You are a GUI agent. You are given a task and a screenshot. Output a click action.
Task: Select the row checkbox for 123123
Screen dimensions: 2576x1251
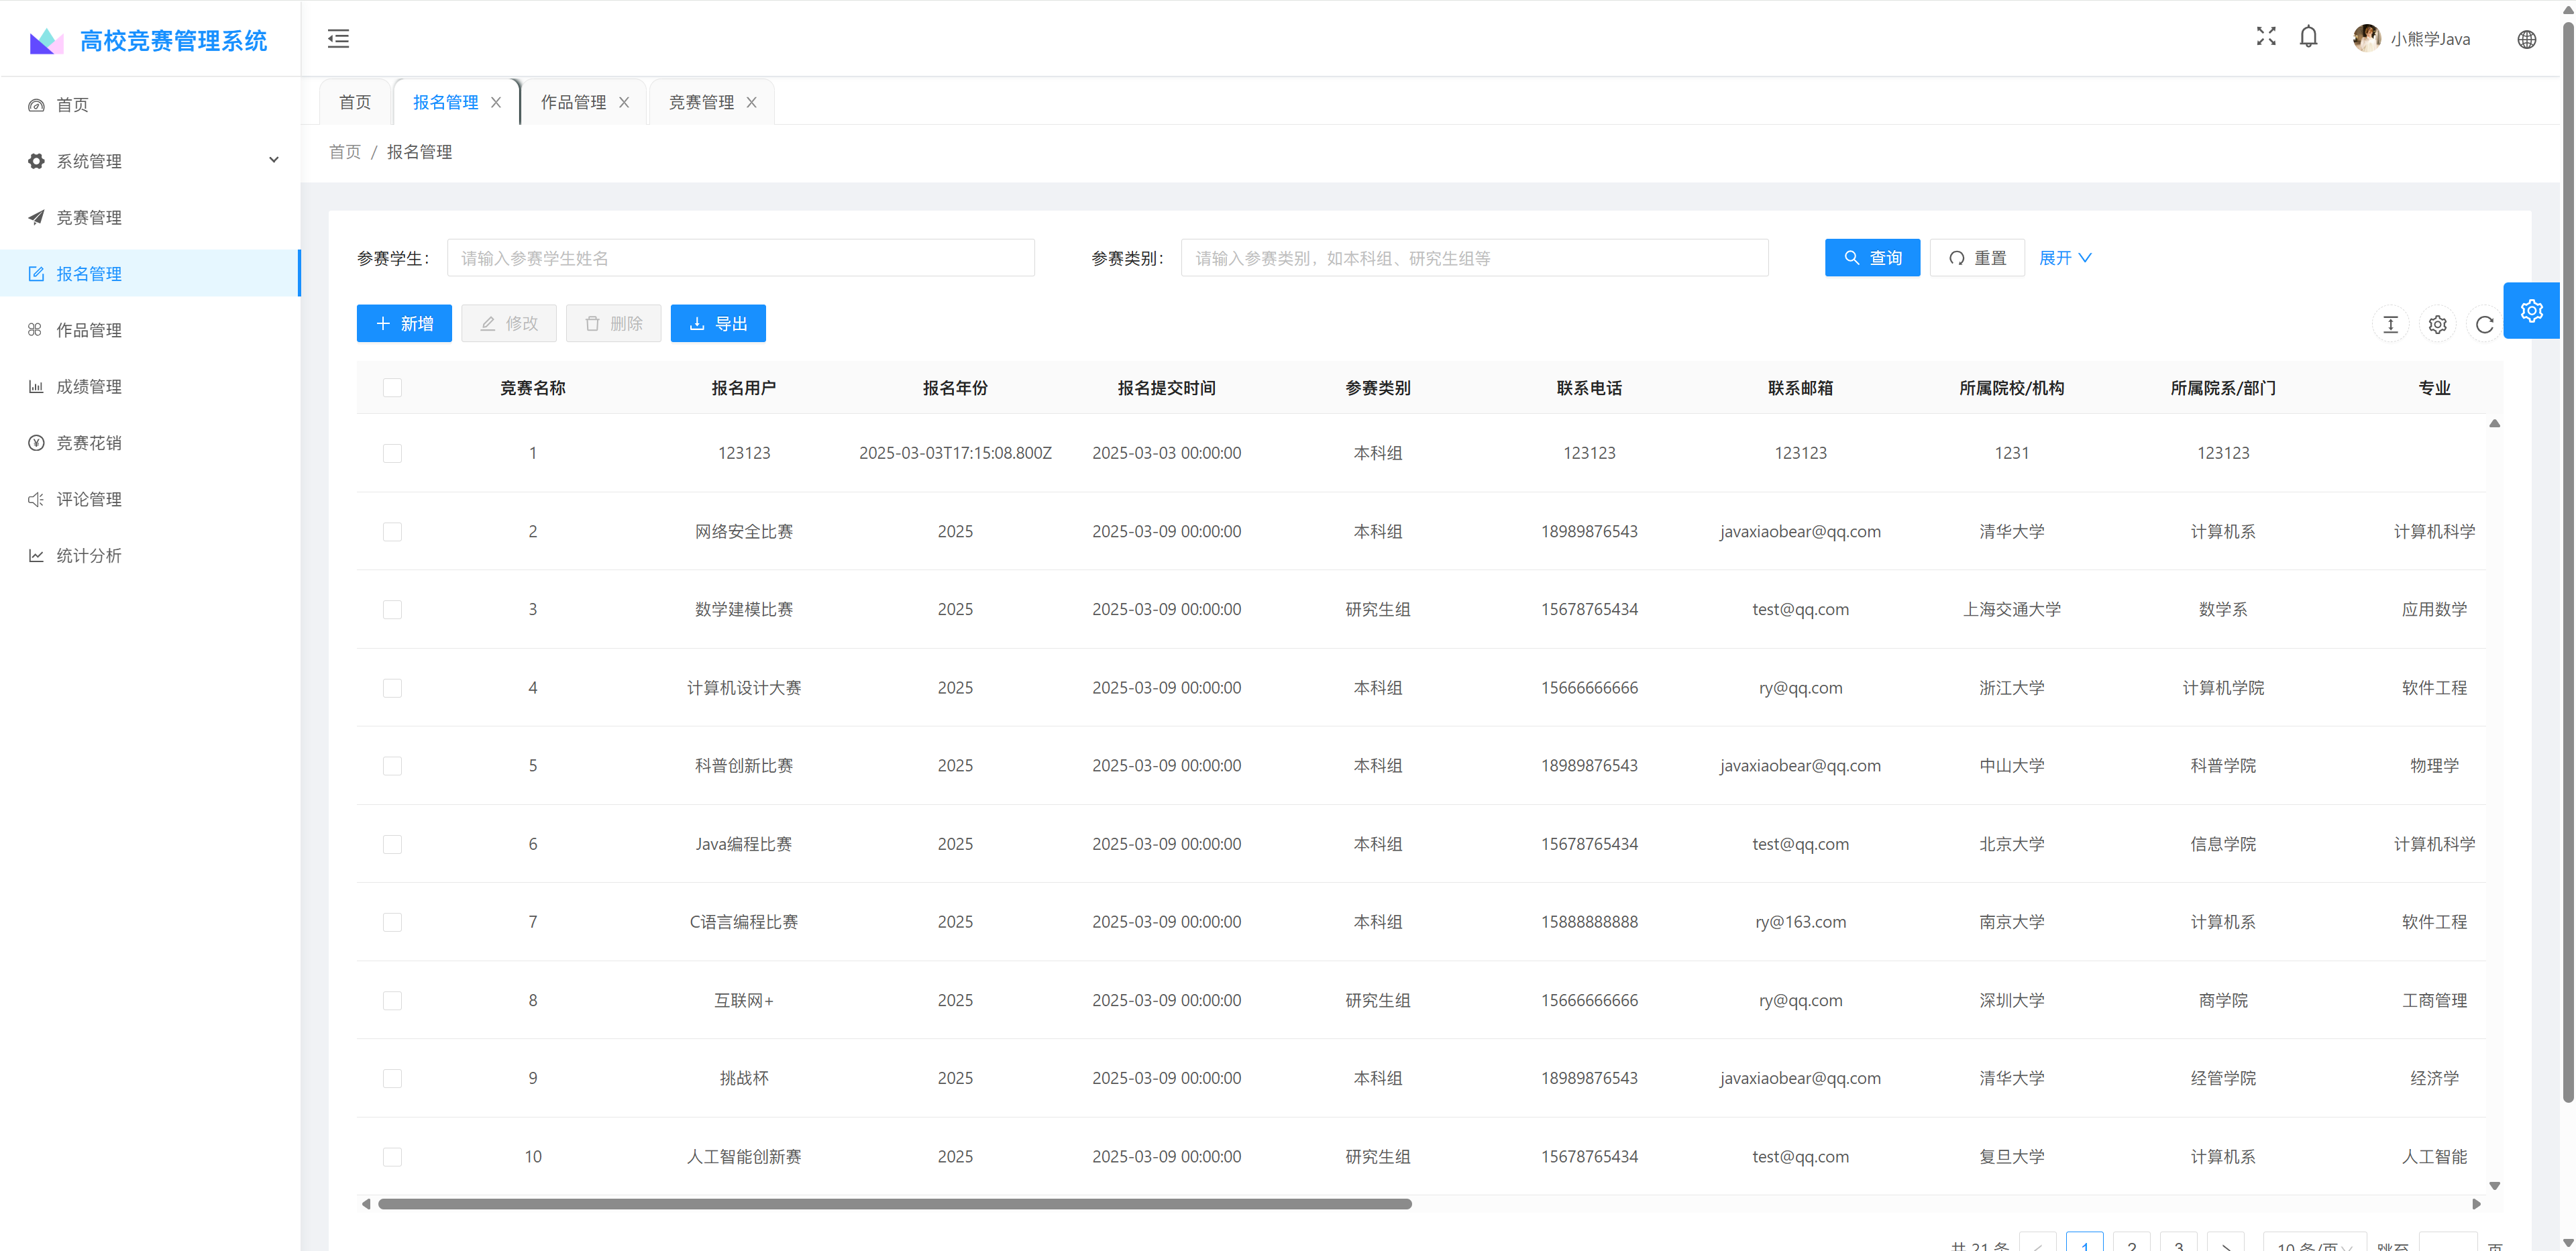tap(392, 453)
